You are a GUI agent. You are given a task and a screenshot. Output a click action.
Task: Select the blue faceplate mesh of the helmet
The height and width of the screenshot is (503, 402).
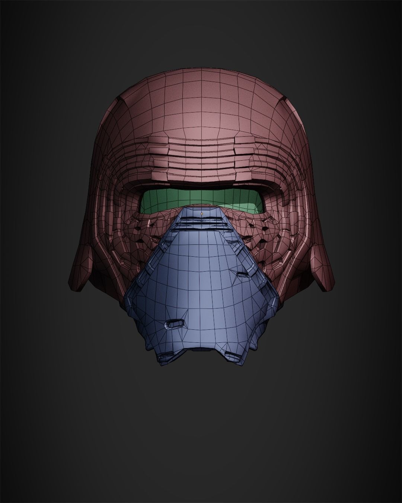click(x=201, y=287)
